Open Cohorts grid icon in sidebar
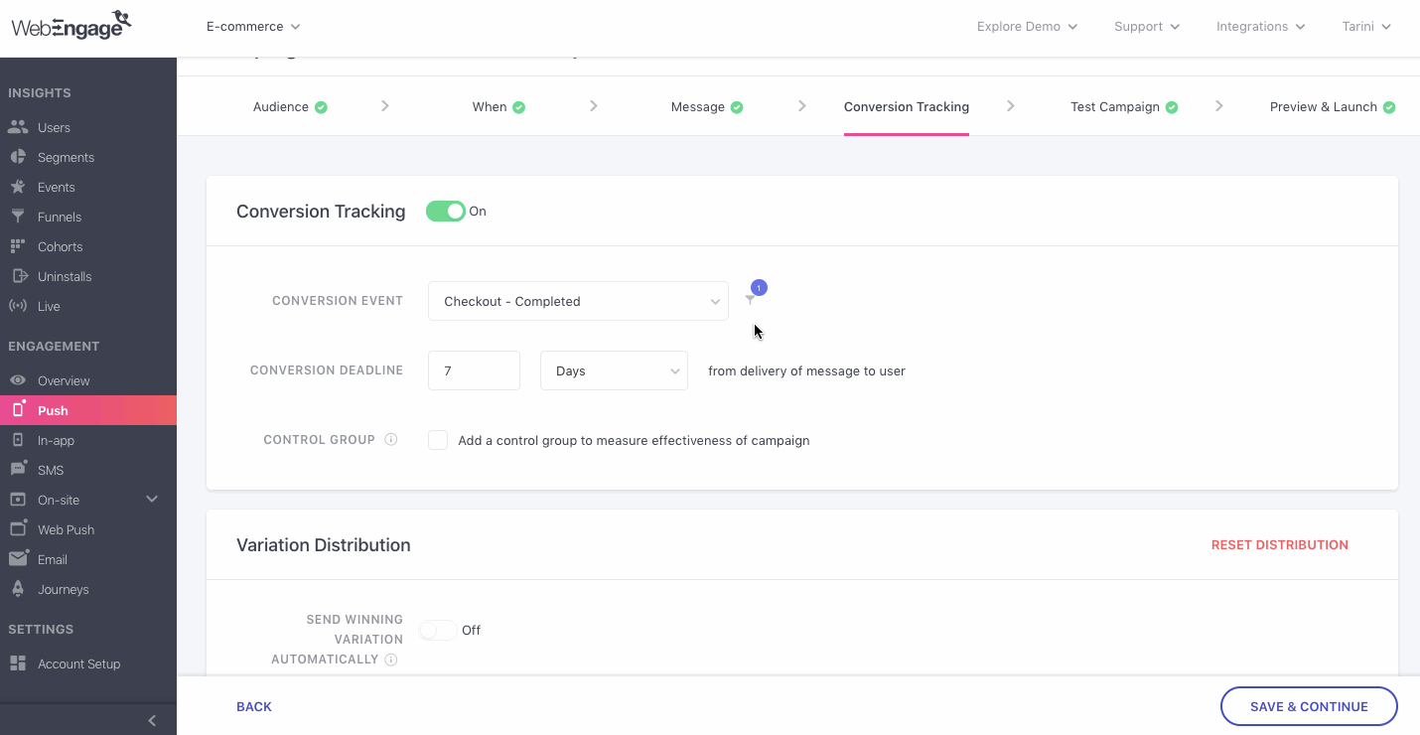The width and height of the screenshot is (1420, 735). 18,246
